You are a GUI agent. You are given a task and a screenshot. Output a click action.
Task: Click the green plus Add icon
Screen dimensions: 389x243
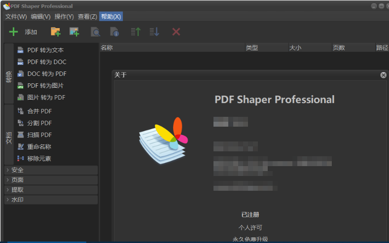point(13,32)
